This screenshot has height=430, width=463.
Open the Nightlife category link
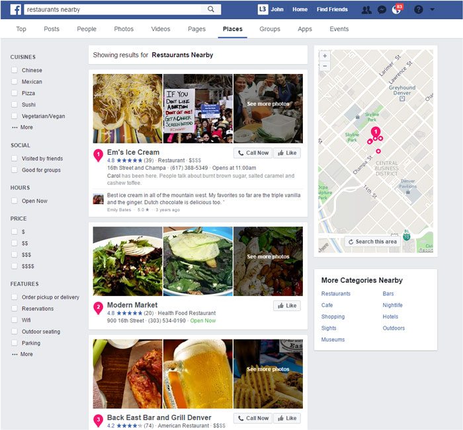point(392,305)
